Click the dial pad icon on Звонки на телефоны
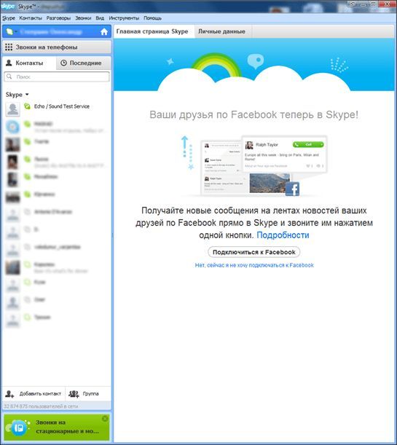Image resolution: width=397 pixels, height=445 pixels. point(9,47)
